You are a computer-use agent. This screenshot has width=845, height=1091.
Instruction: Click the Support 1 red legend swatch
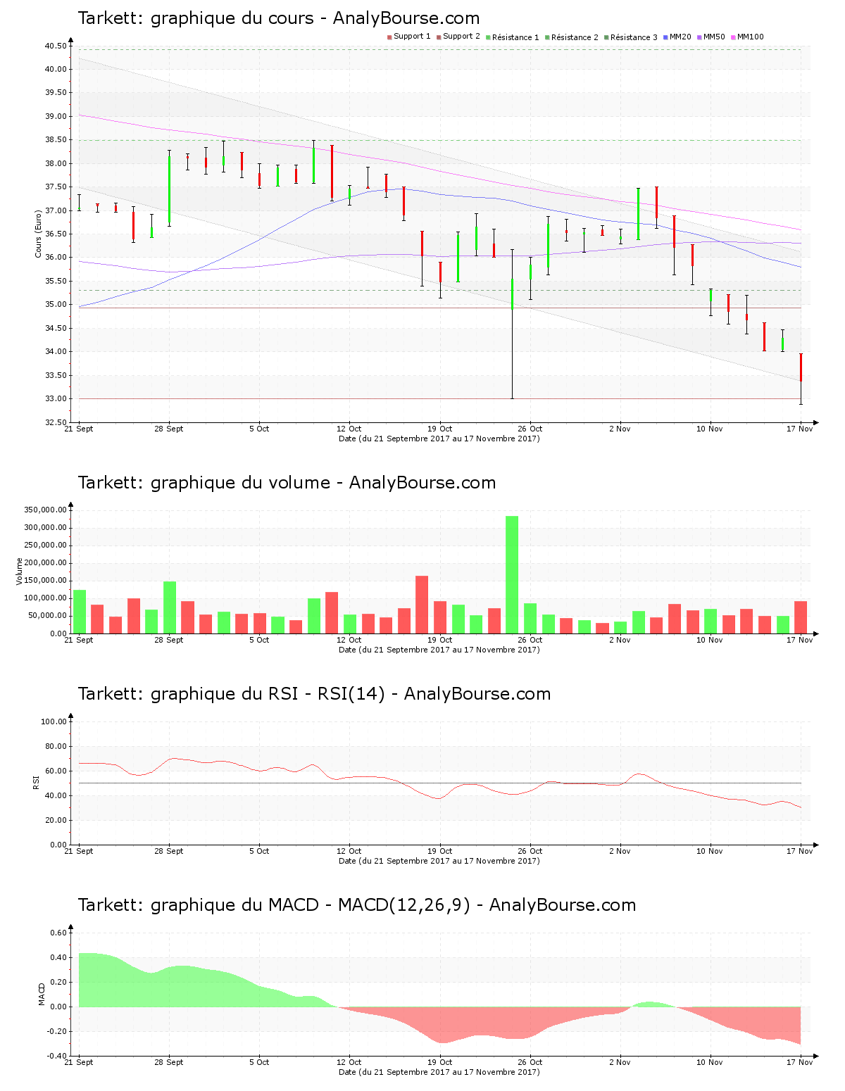coord(389,37)
